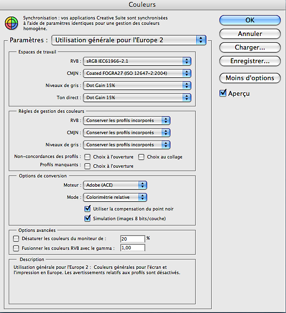Enable Choix au collage checkbox

click(x=141, y=157)
